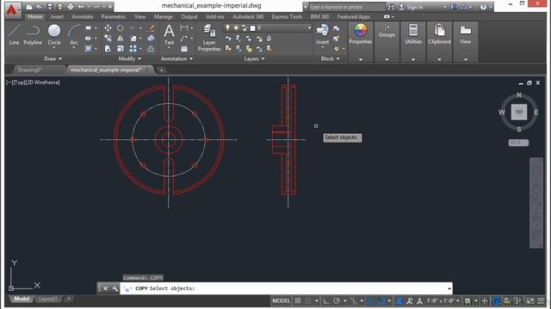The image size is (551, 309).
Task: Toggle layer freeze sun icon in layer dropdown
Action: coord(236,27)
